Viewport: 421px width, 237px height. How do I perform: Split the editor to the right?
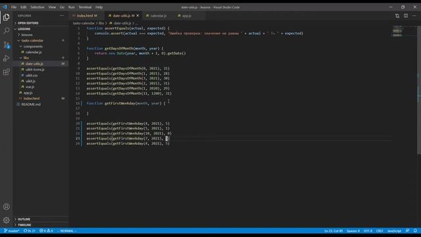[x=406, y=16]
